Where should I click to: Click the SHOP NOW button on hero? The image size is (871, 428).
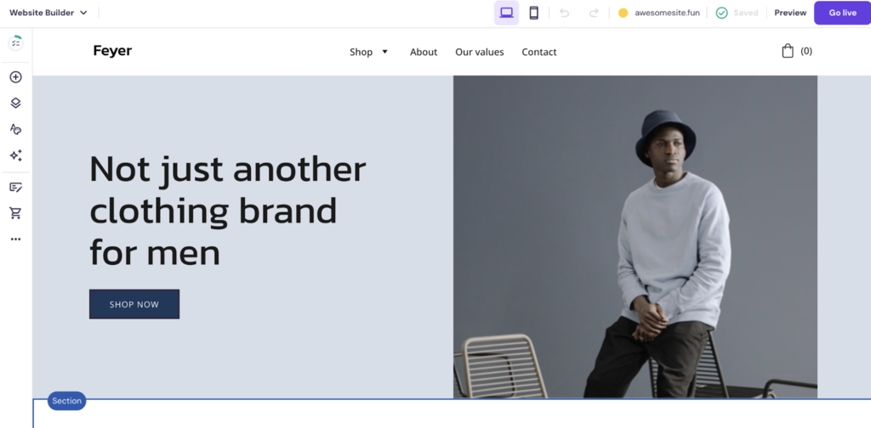pos(134,304)
